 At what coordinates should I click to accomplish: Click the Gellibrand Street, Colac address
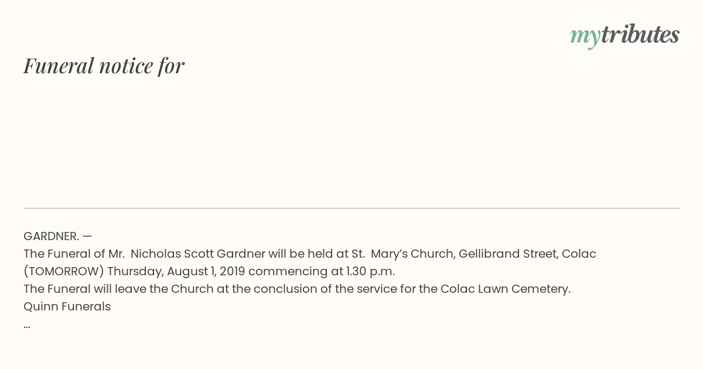point(527,254)
